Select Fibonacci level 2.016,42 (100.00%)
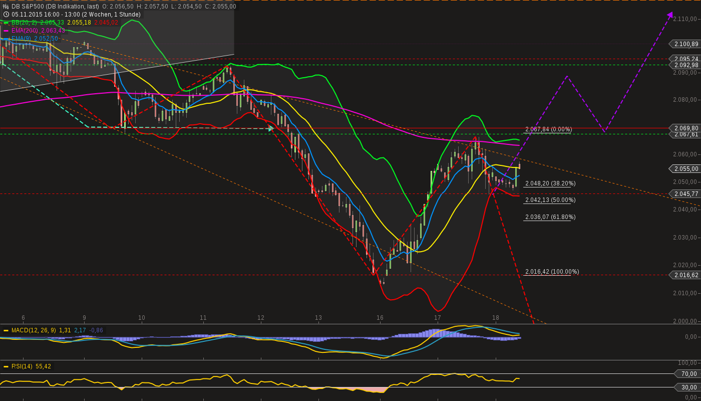701x401 pixels. [x=552, y=272]
